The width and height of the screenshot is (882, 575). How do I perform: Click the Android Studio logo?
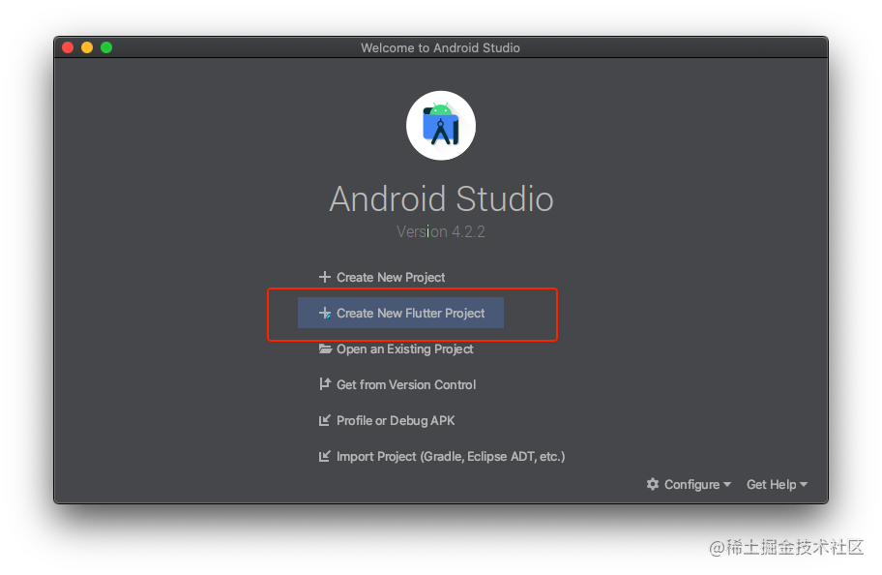[441, 126]
